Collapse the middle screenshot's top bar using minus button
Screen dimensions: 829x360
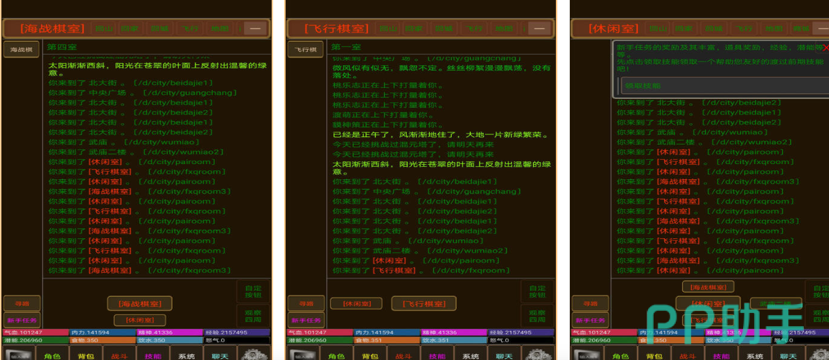click(x=540, y=28)
